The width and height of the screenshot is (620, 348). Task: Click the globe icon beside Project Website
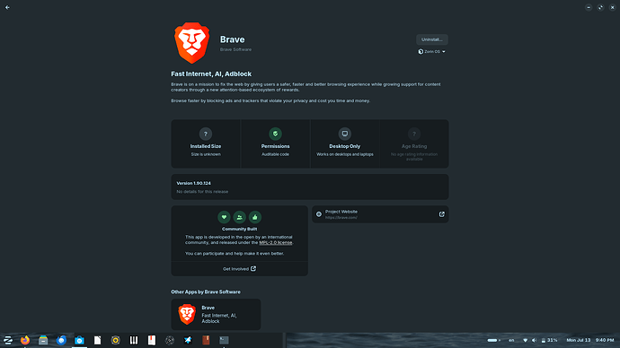coord(319,214)
